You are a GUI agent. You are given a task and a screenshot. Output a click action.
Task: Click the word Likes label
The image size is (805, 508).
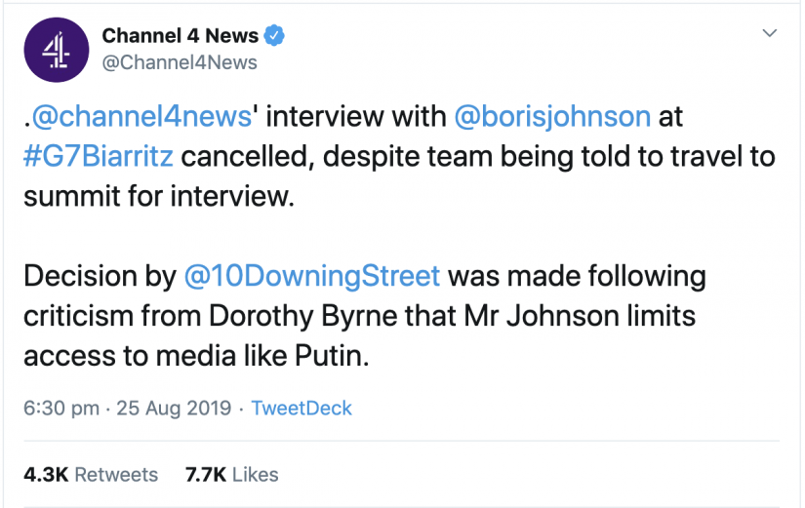[255, 475]
